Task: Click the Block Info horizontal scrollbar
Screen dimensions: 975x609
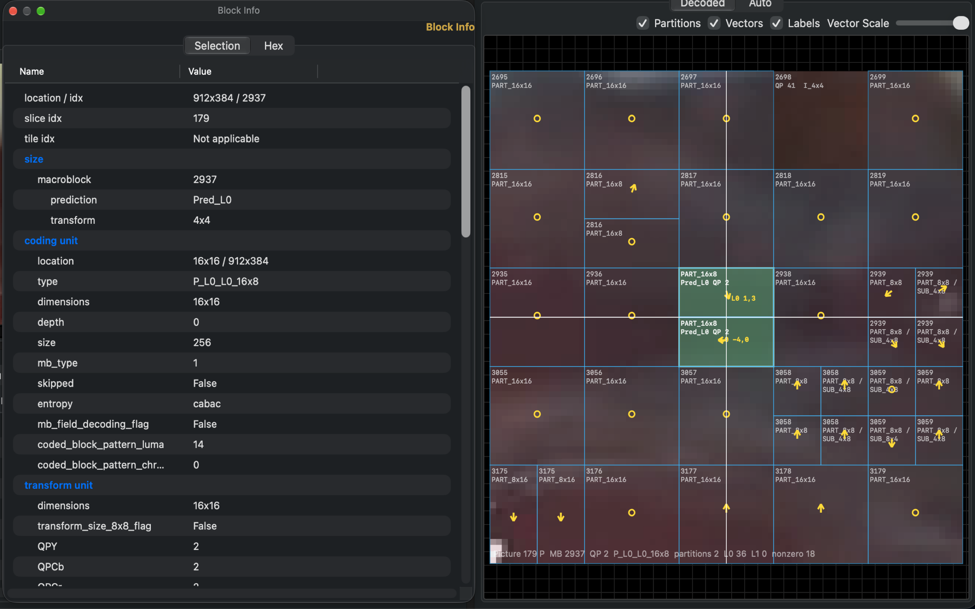Action: click(x=232, y=593)
